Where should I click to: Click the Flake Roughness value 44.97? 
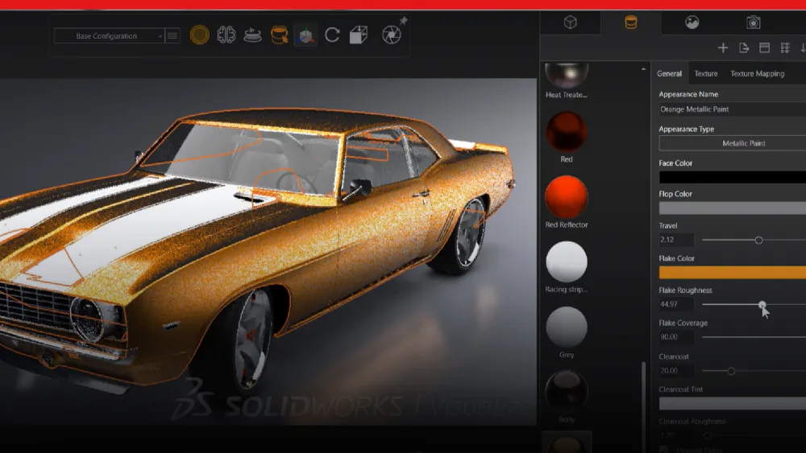pyautogui.click(x=676, y=304)
